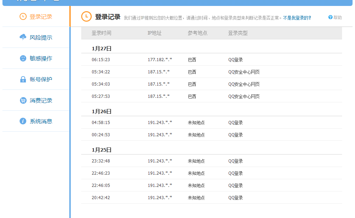Click QQ登录 in the 22:46:05 row
Screen dimensions: 355x218
coord(236,185)
